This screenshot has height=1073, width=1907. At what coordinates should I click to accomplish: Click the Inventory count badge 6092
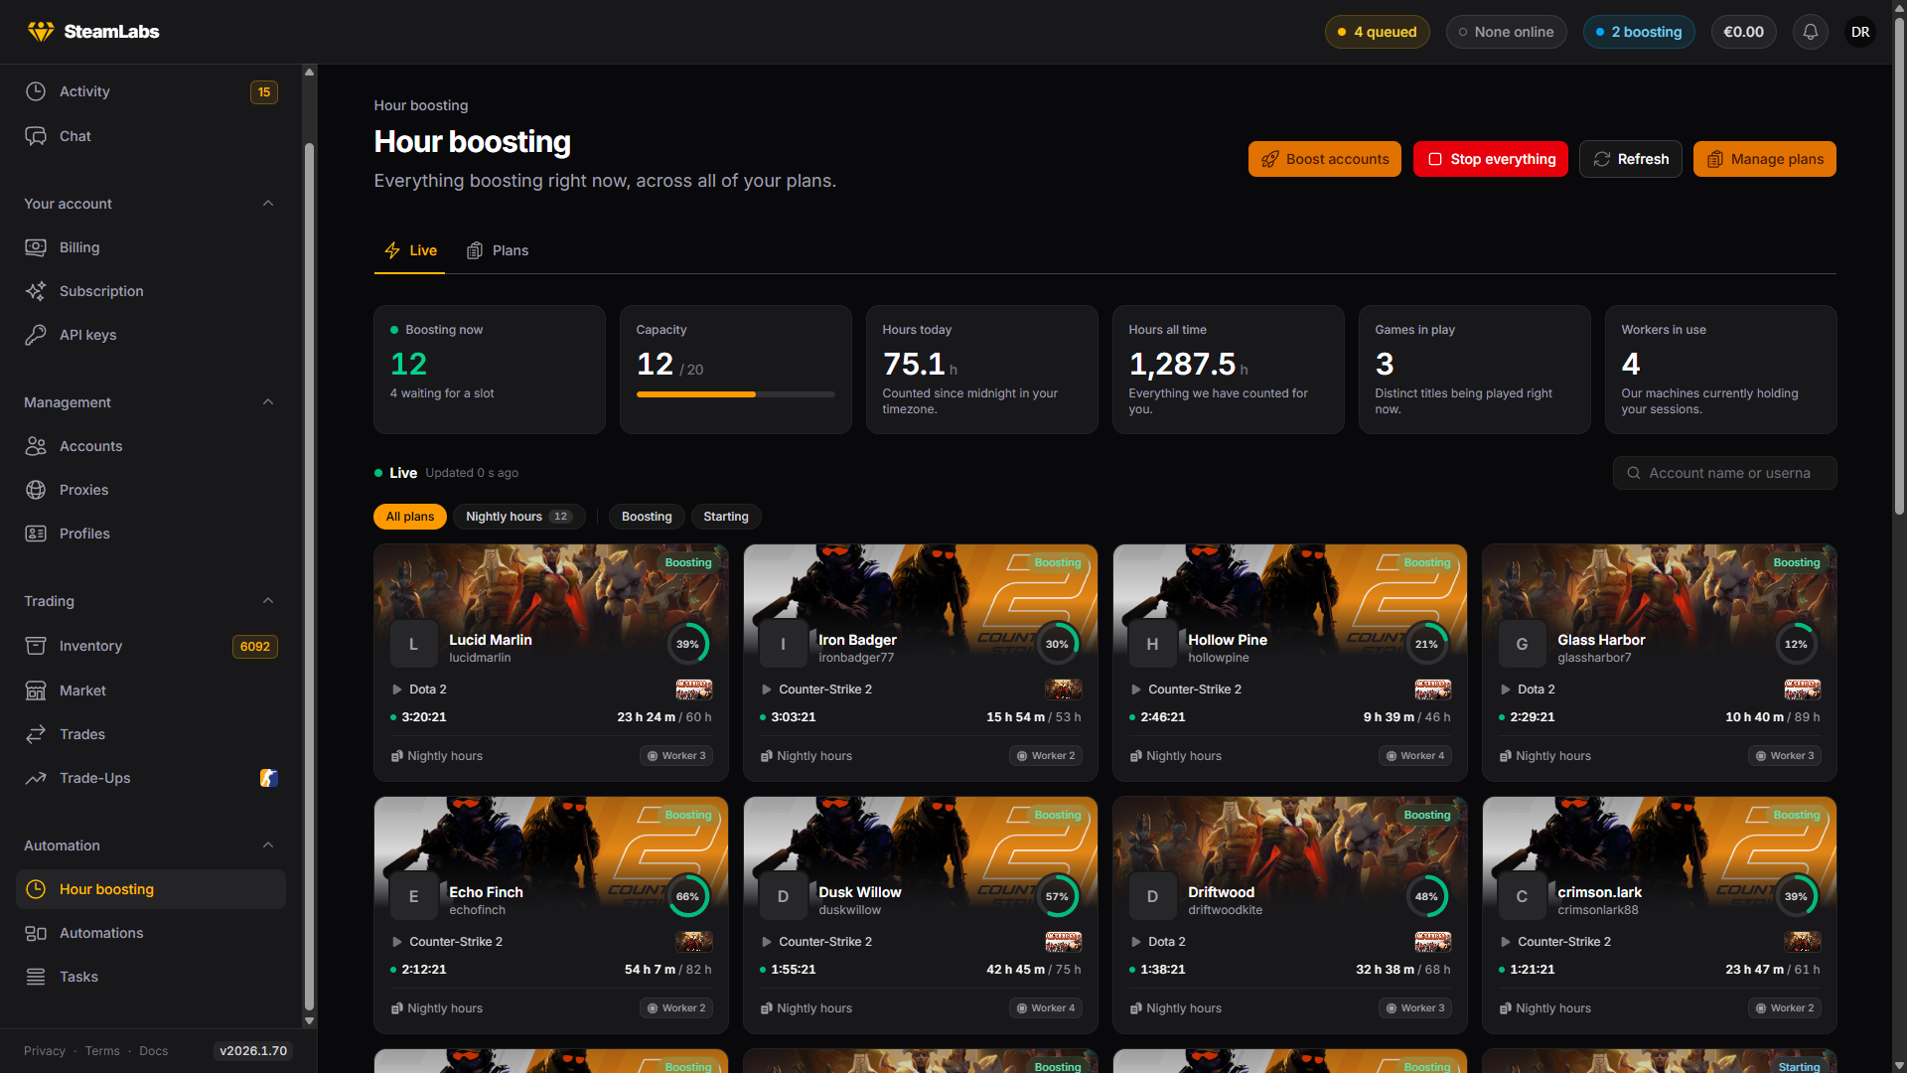point(255,647)
